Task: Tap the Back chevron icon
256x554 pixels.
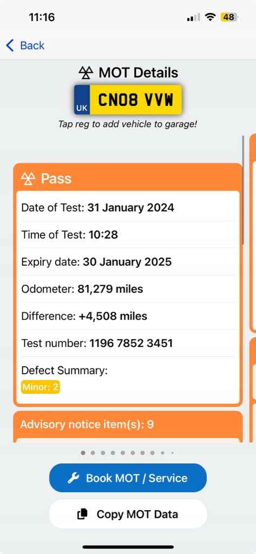Action: pos(10,45)
